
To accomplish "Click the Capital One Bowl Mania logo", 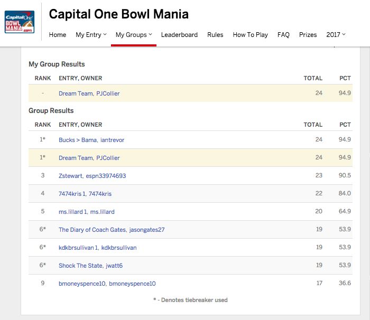I will (20, 22).
